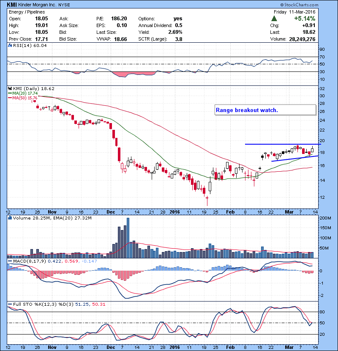Click the tallest December volume bar

tap(128, 238)
